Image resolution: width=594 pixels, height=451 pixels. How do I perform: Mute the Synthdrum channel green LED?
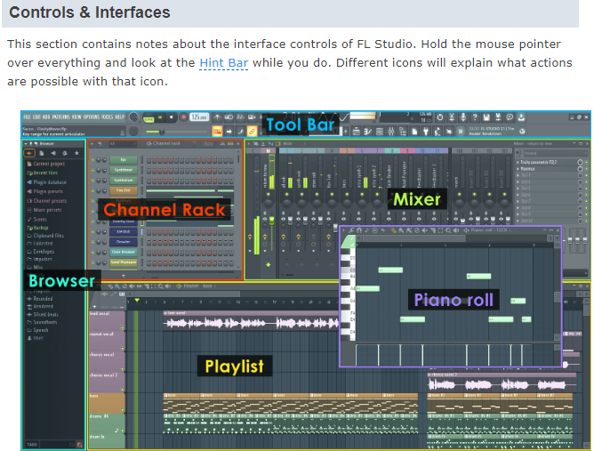click(x=92, y=181)
